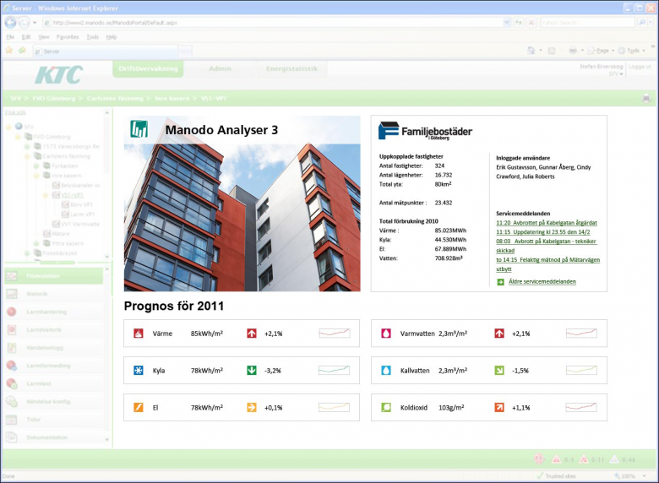Open the File menu
This screenshot has width=659, height=483.
coord(10,37)
